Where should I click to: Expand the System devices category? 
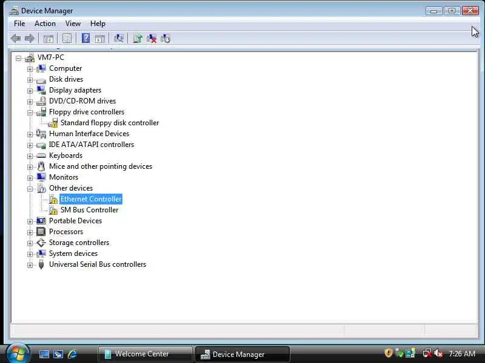click(x=30, y=254)
